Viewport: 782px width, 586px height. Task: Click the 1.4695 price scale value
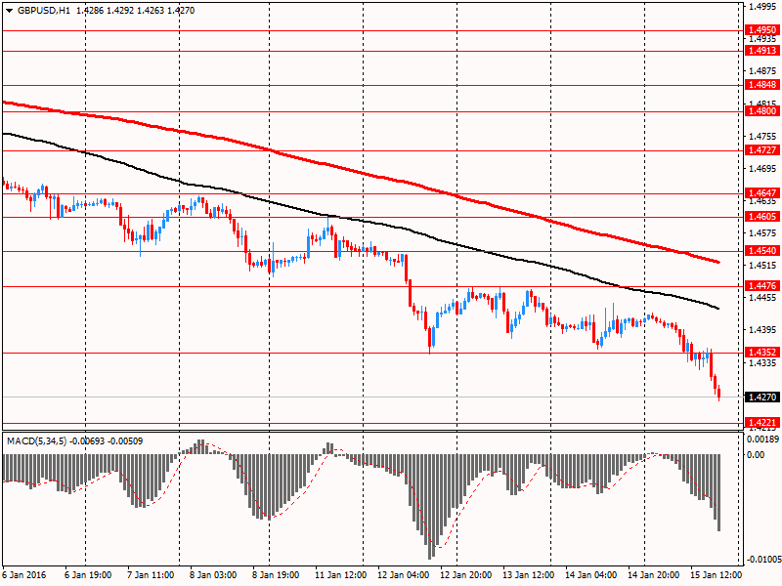coord(762,168)
